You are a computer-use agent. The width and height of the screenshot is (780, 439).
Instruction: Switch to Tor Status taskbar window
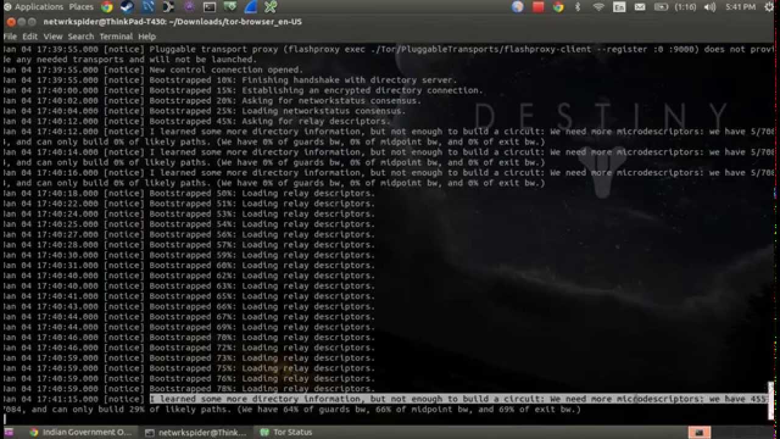[286, 432]
